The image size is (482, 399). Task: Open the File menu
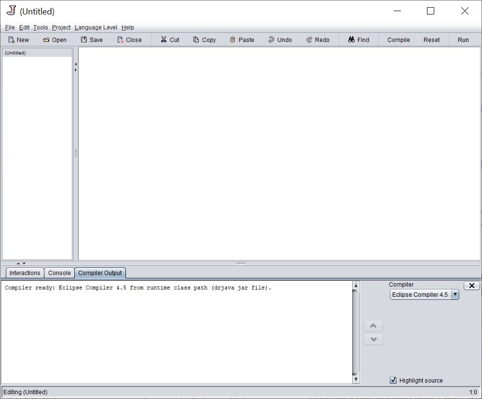10,28
